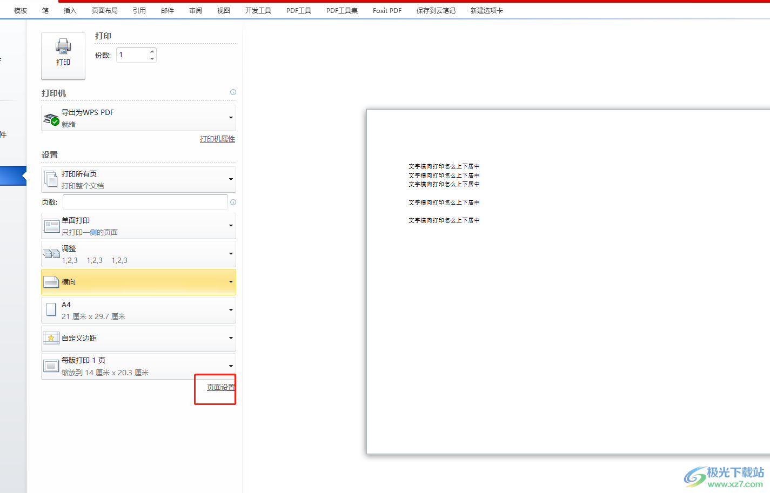Open the PDF工具 ribbon tab
770x493 pixels.
click(299, 11)
